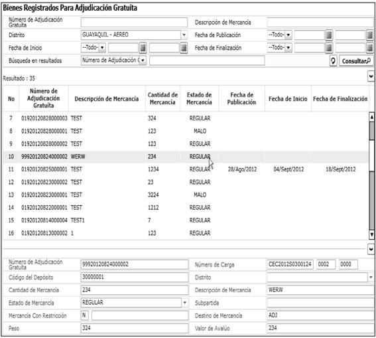Open the Fecha de Publicación --Todo-- dropdown
The image size is (376, 338).
(x=288, y=35)
